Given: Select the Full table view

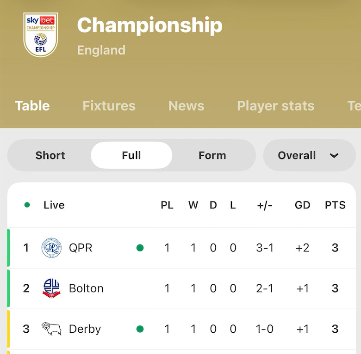Looking at the screenshot, I should [x=131, y=155].
